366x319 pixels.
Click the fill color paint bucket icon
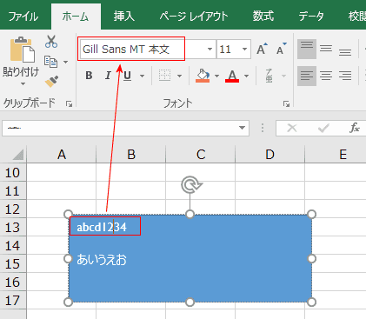click(203, 76)
